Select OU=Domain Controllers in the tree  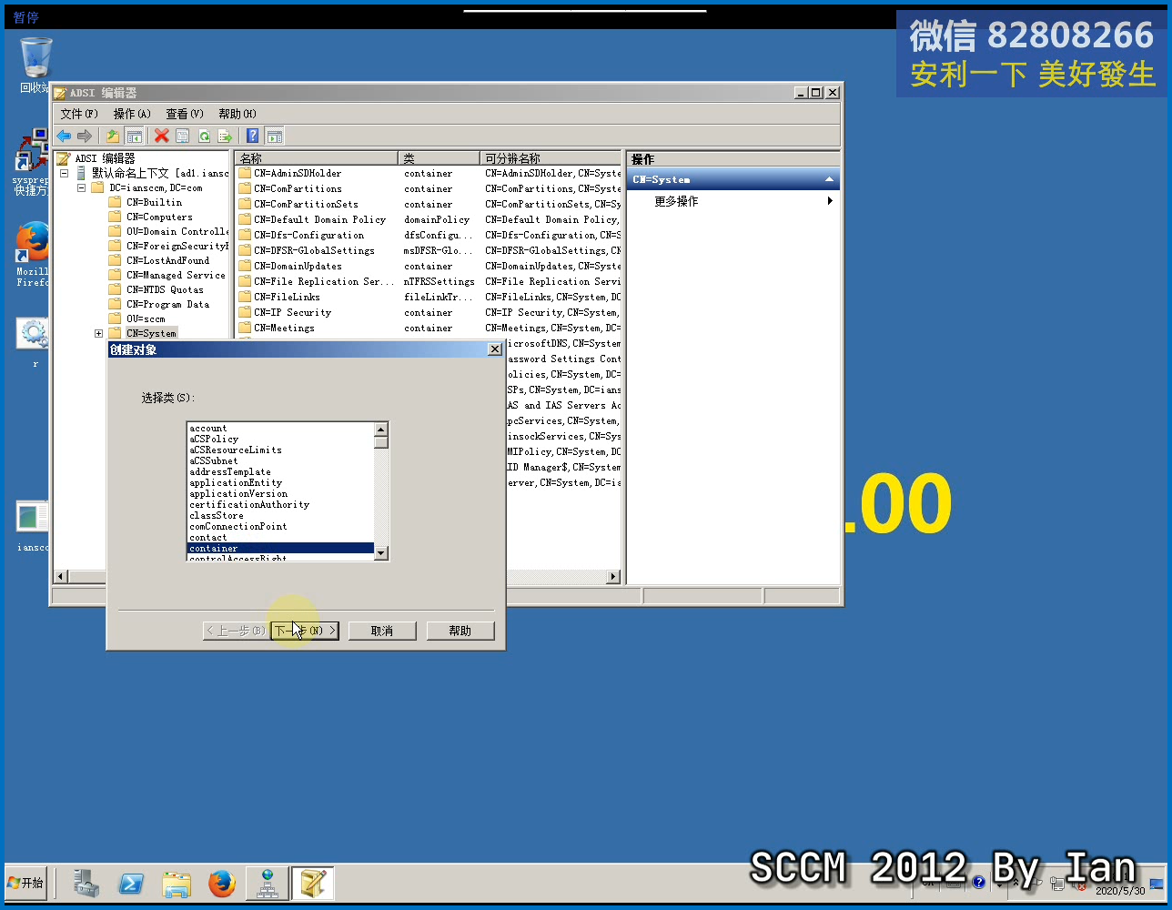tap(177, 231)
